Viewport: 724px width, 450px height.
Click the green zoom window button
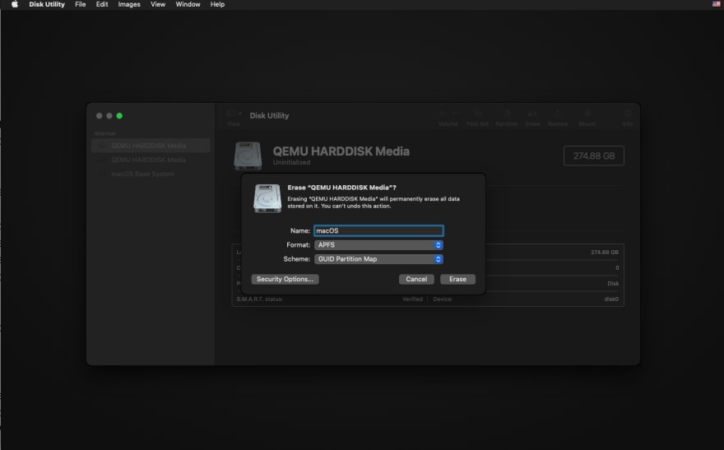pyautogui.click(x=119, y=116)
